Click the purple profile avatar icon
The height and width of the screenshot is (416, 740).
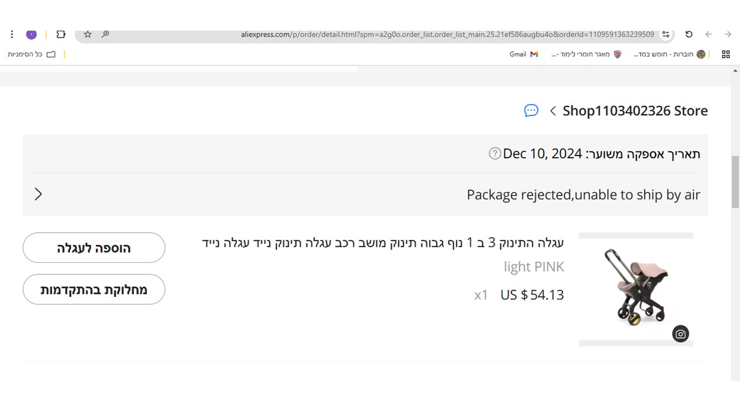click(32, 35)
